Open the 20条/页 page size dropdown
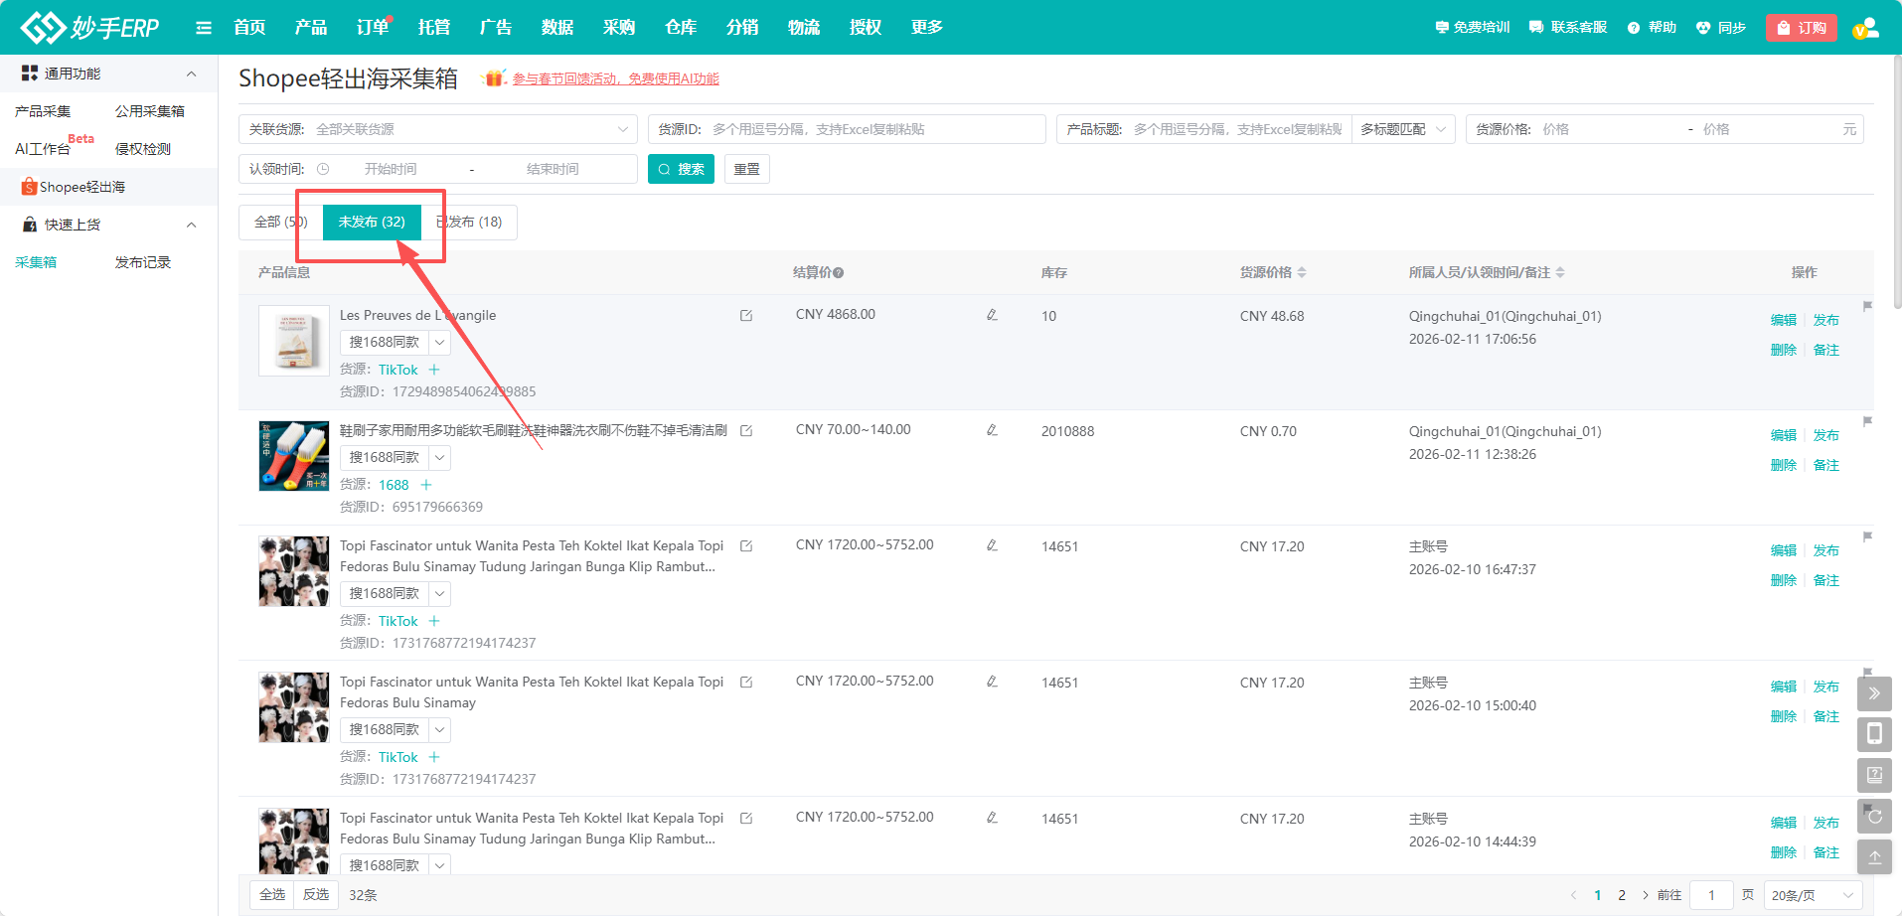The width and height of the screenshot is (1902, 916). pyautogui.click(x=1812, y=895)
